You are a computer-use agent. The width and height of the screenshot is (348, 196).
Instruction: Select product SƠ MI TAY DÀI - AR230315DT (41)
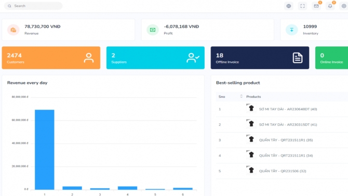(288, 125)
